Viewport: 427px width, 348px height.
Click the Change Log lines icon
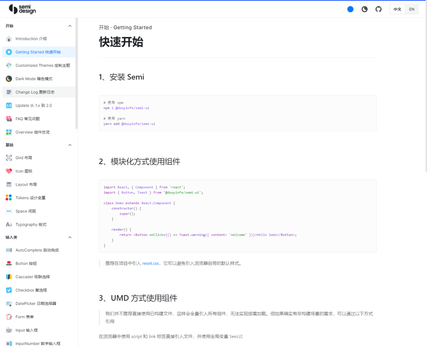[x=9, y=92]
